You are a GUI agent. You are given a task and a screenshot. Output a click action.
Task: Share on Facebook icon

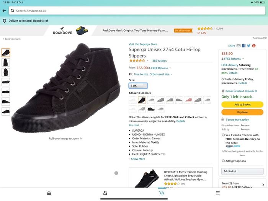[244, 46]
